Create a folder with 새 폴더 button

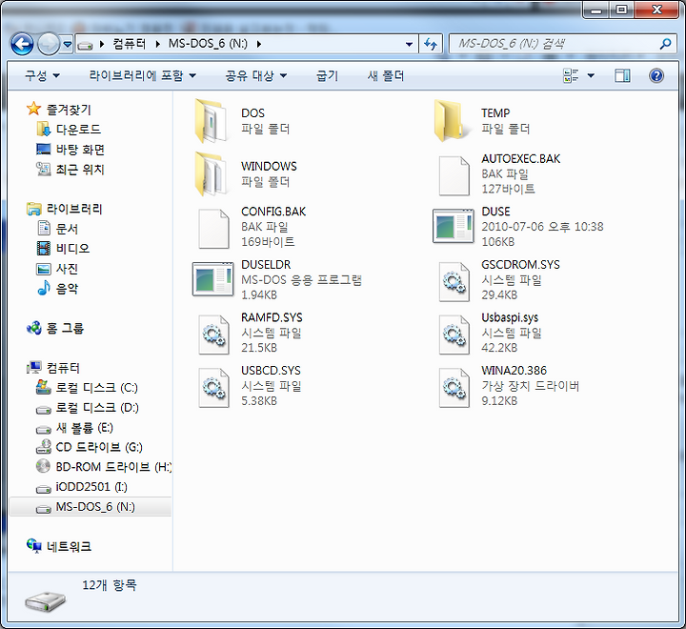pyautogui.click(x=386, y=75)
